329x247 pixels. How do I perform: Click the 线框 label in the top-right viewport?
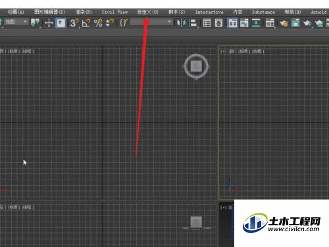click(257, 51)
